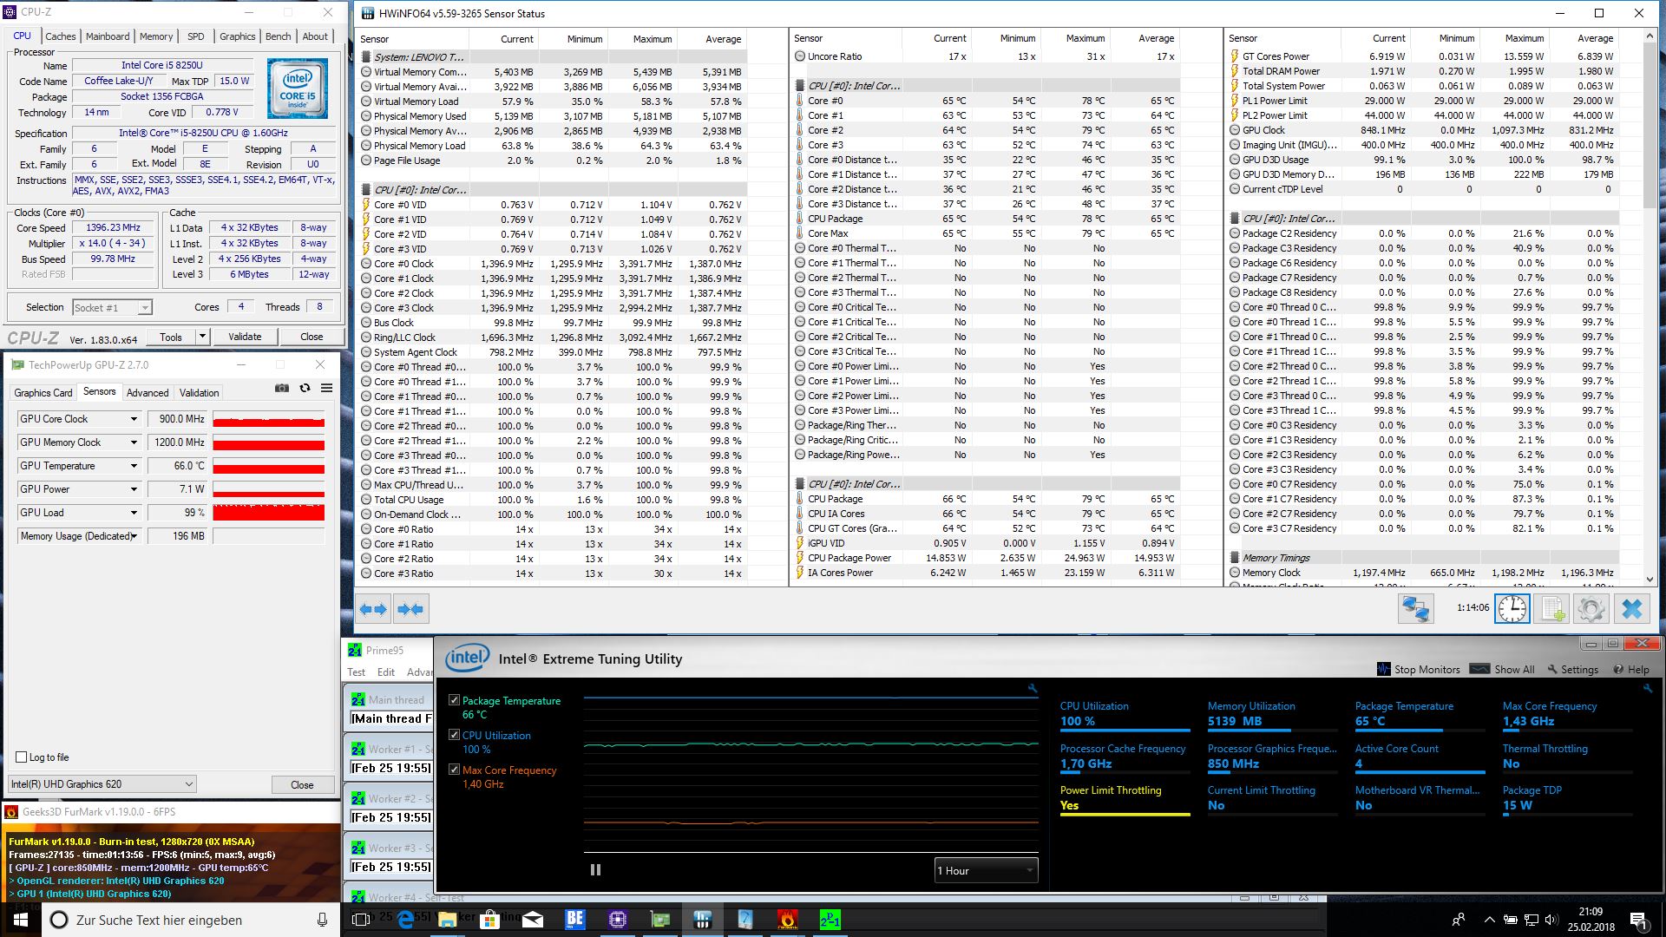Image resolution: width=1666 pixels, height=937 pixels.
Task: Click the wrench icon above XTU graph
Action: pyautogui.click(x=1032, y=688)
